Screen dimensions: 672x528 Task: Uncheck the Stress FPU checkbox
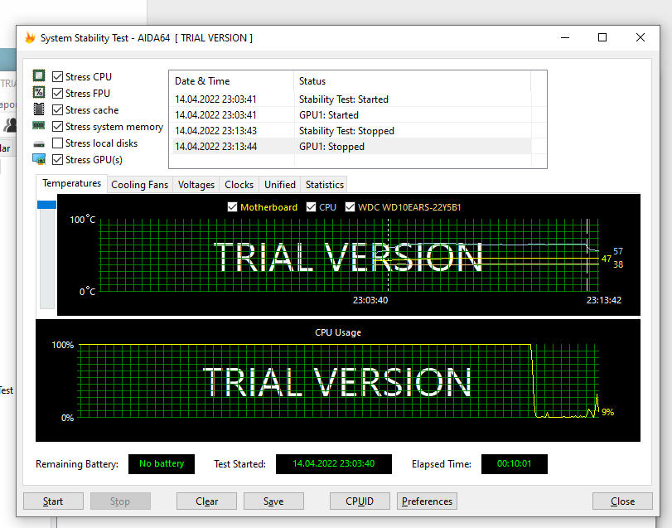[x=57, y=93]
